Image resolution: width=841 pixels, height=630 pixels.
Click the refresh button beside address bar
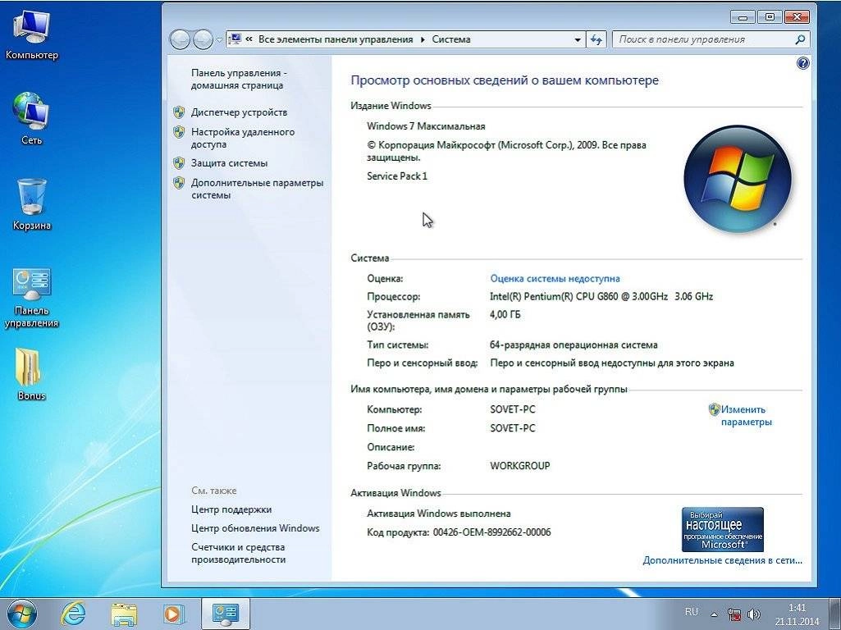tap(596, 39)
